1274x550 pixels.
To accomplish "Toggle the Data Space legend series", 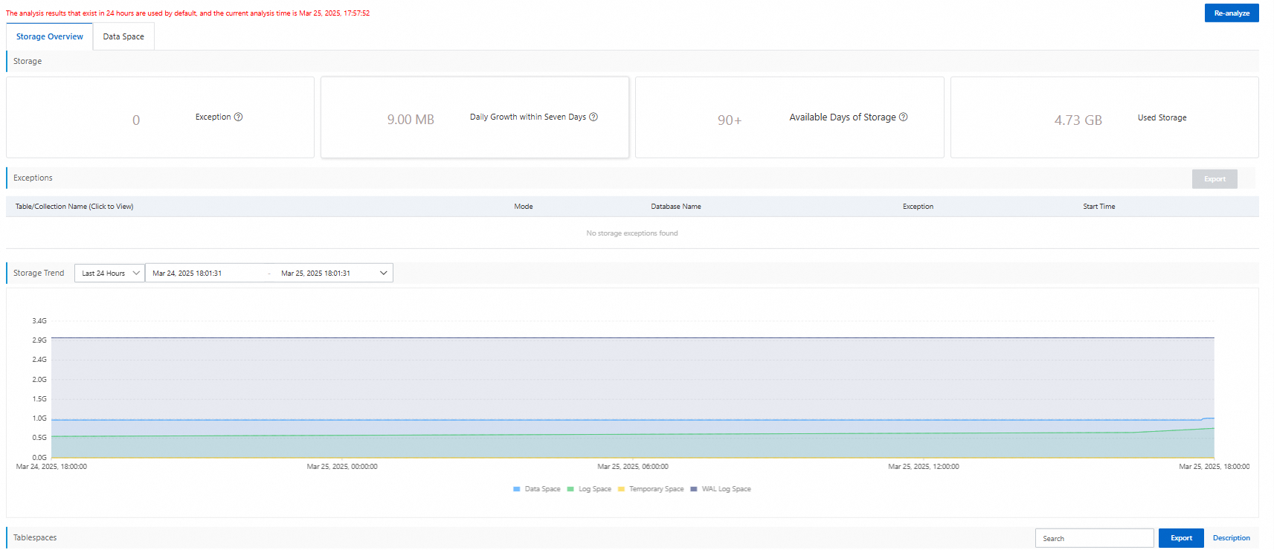I will click(537, 489).
